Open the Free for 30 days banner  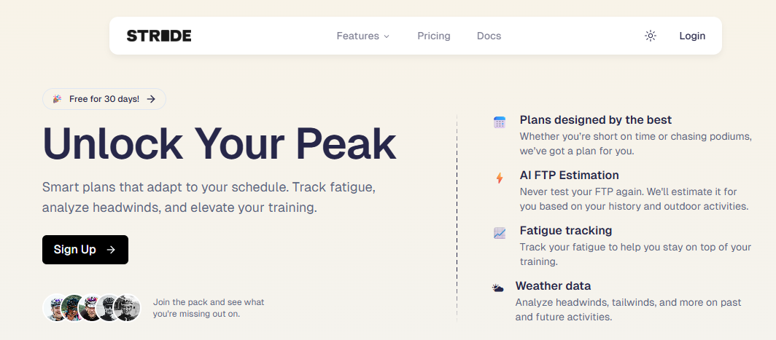[x=104, y=99]
